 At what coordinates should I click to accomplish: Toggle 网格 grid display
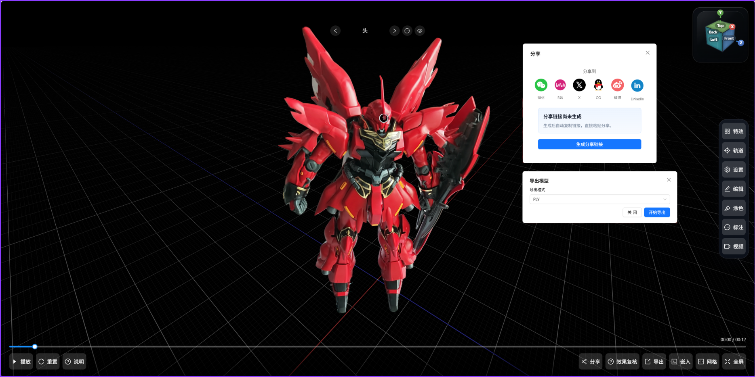[707, 362]
